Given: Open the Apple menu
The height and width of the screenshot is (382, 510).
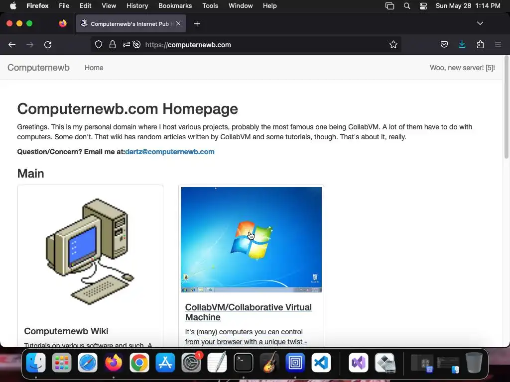Looking at the screenshot, I should (12, 5).
